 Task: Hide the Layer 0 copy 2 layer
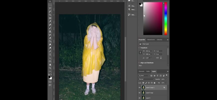click(x=139, y=87)
